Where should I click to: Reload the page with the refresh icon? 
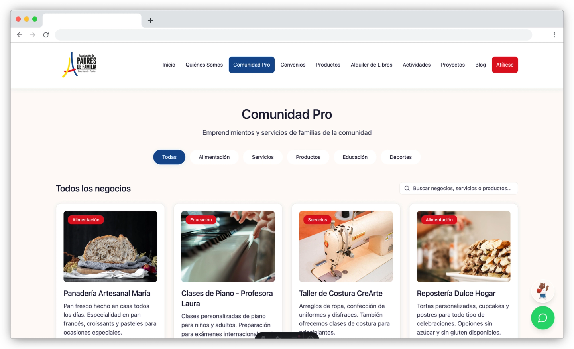pyautogui.click(x=46, y=35)
